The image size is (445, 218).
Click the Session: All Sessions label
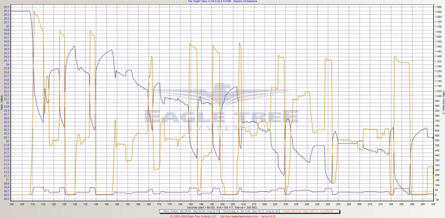pyautogui.click(x=245, y=2)
